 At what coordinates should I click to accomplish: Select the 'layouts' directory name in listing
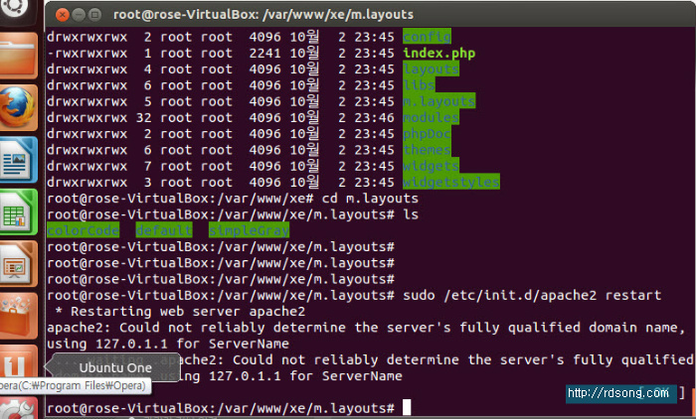[431, 69]
